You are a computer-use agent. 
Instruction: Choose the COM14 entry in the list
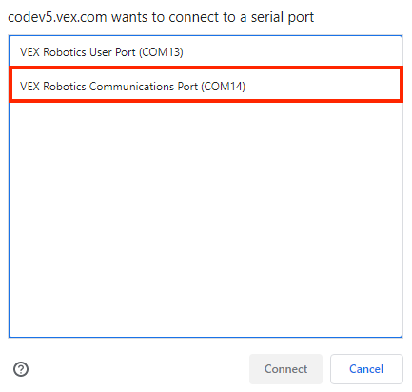[206, 86]
